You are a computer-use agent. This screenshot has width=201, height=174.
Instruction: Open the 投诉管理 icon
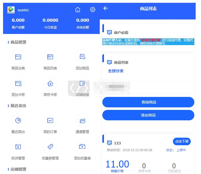click(18, 147)
